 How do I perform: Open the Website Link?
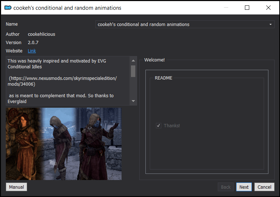pyautogui.click(x=32, y=51)
